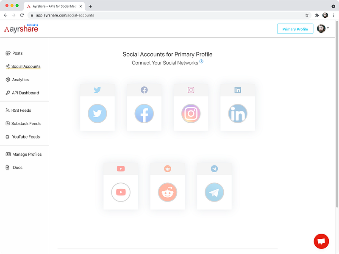Bookmark page with the star icon

click(307, 15)
